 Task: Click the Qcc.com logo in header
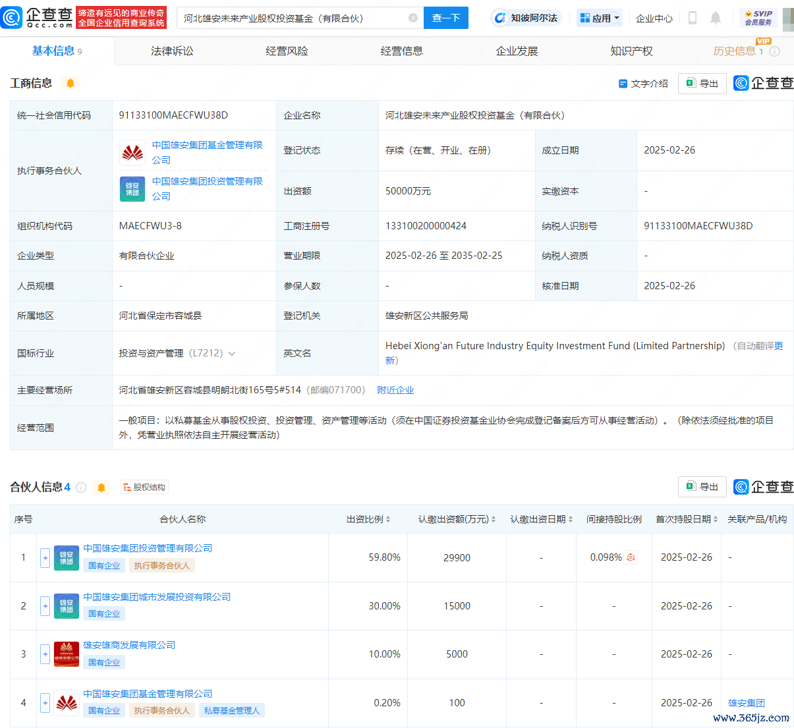(37, 18)
